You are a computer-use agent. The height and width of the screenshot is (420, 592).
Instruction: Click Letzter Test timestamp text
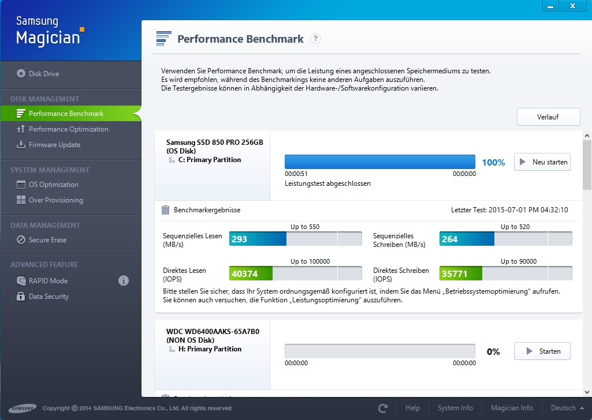(509, 210)
